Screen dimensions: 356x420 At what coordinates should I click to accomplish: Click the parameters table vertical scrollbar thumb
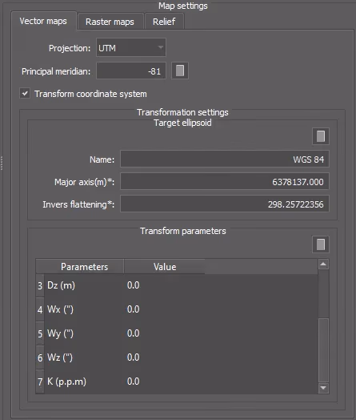[x=323, y=349]
